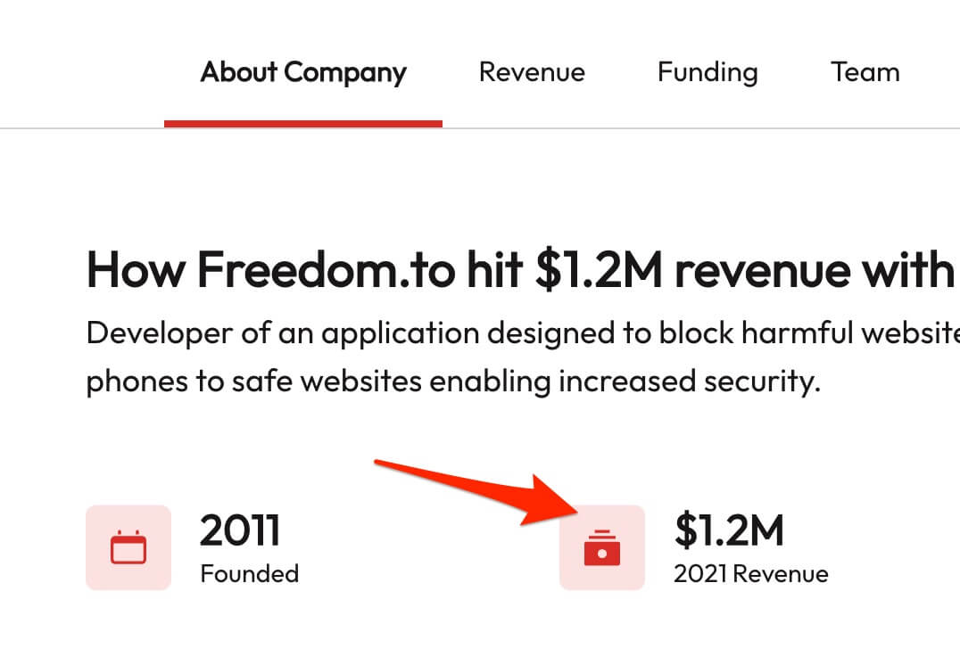This screenshot has width=960, height=665.
Task: Click the red arrow annotation
Action: [476, 491]
